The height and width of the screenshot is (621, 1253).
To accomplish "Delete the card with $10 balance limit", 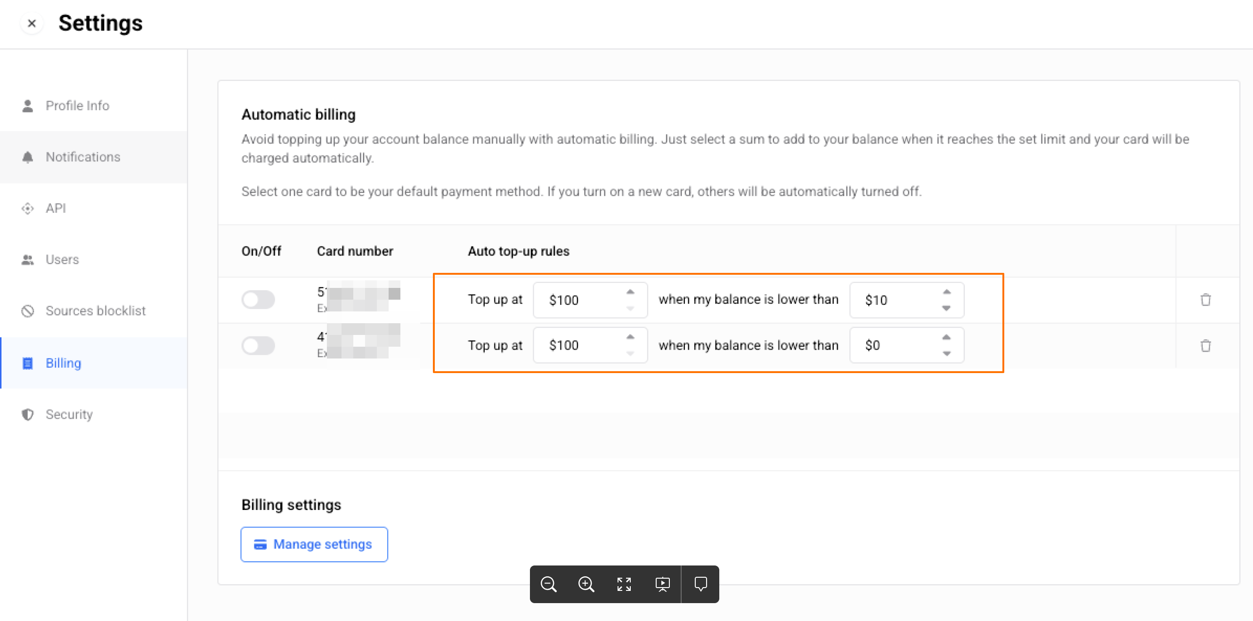I will click(x=1205, y=300).
